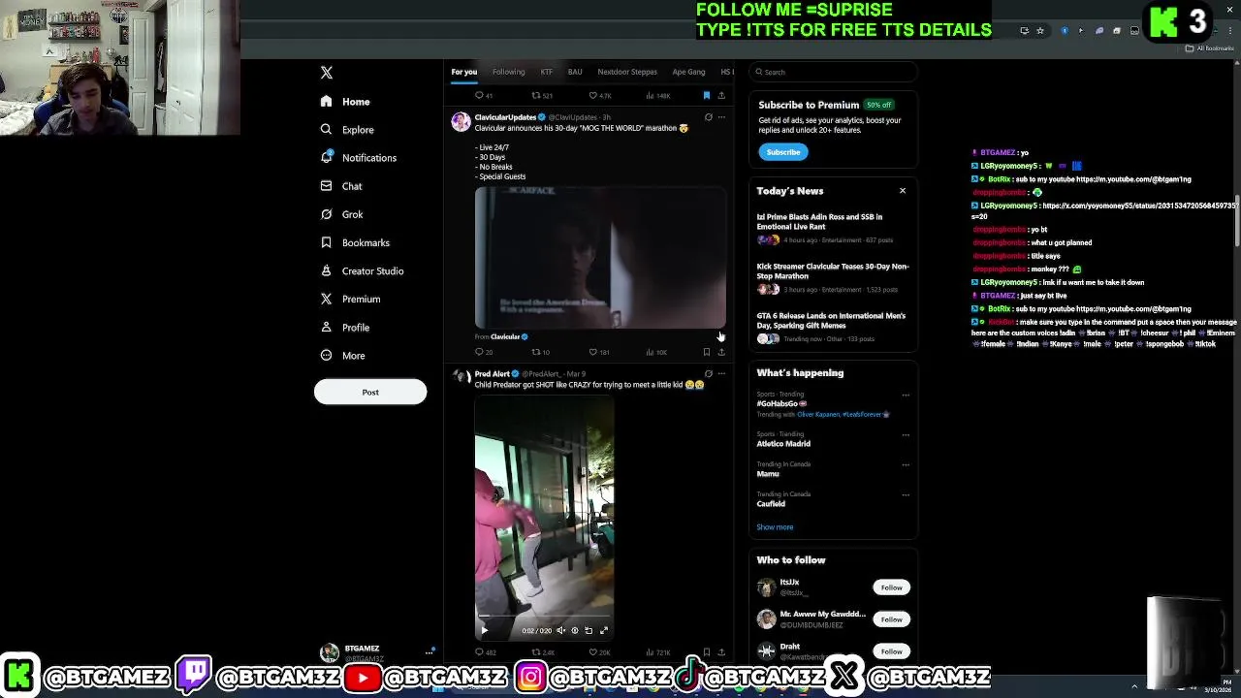Switch to the Ape Gang tab
Viewport: 1241px width, 698px height.
[x=689, y=72]
